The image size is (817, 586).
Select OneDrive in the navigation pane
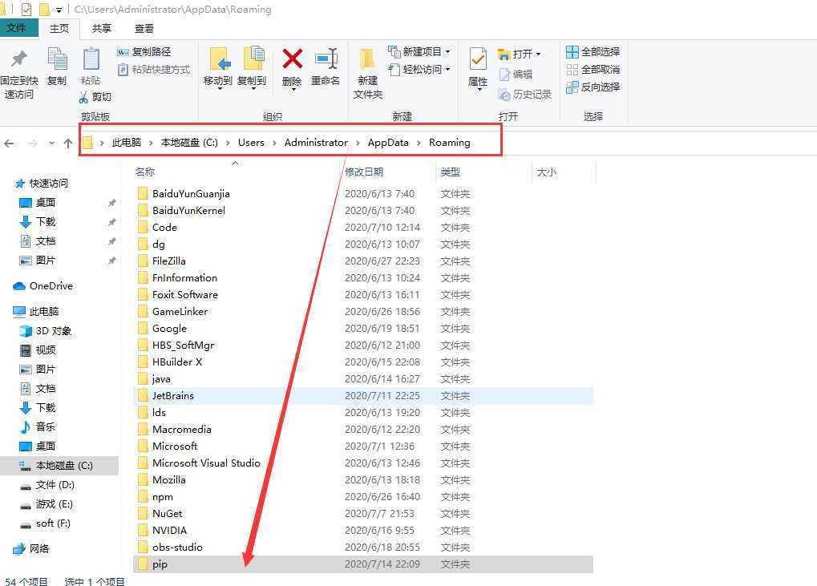coord(42,286)
